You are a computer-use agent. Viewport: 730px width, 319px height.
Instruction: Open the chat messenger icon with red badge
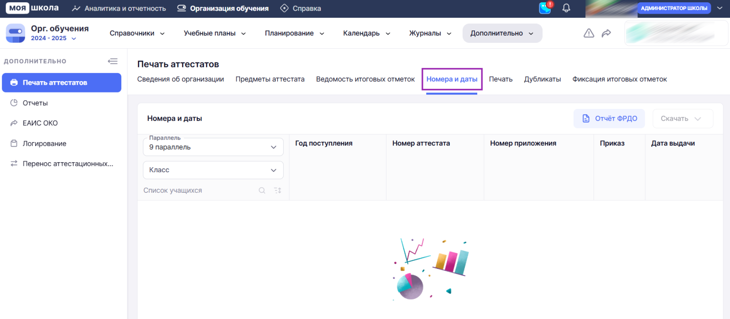545,8
